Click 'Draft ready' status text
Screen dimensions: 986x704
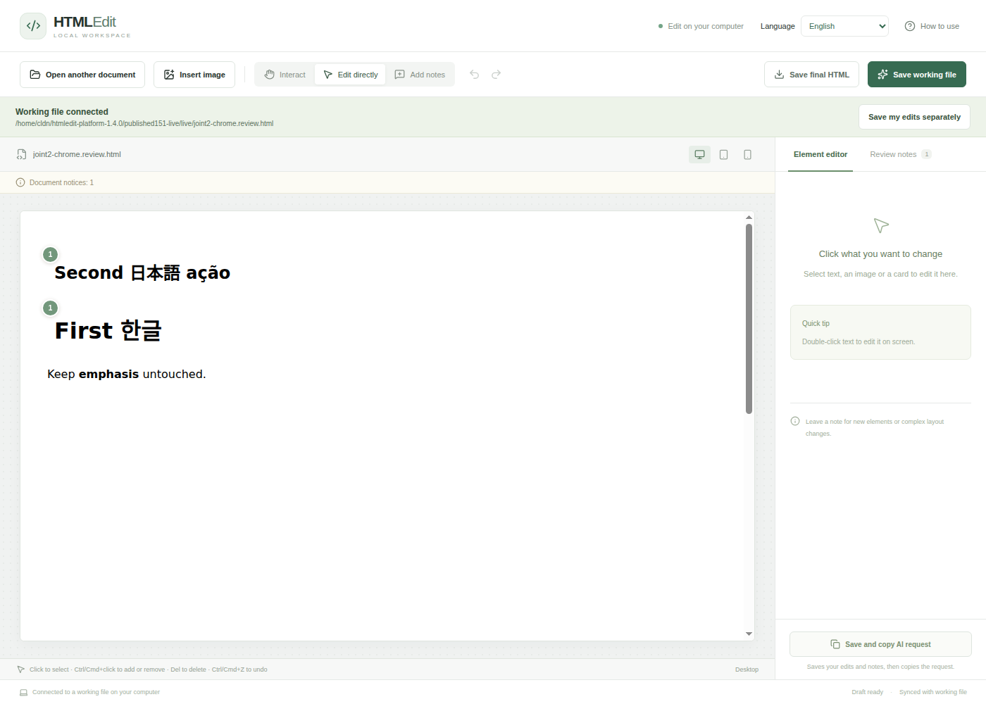click(867, 692)
